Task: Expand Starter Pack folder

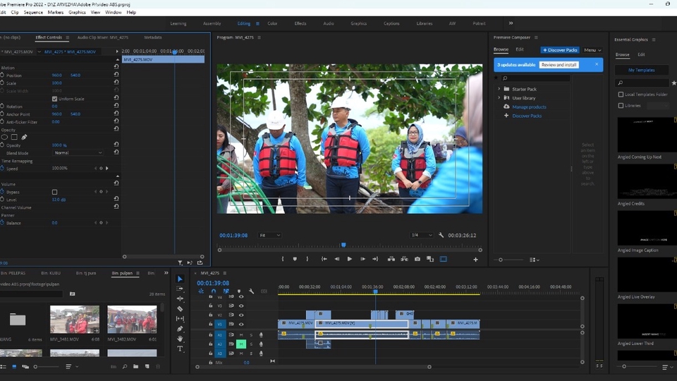Action: [x=499, y=89]
